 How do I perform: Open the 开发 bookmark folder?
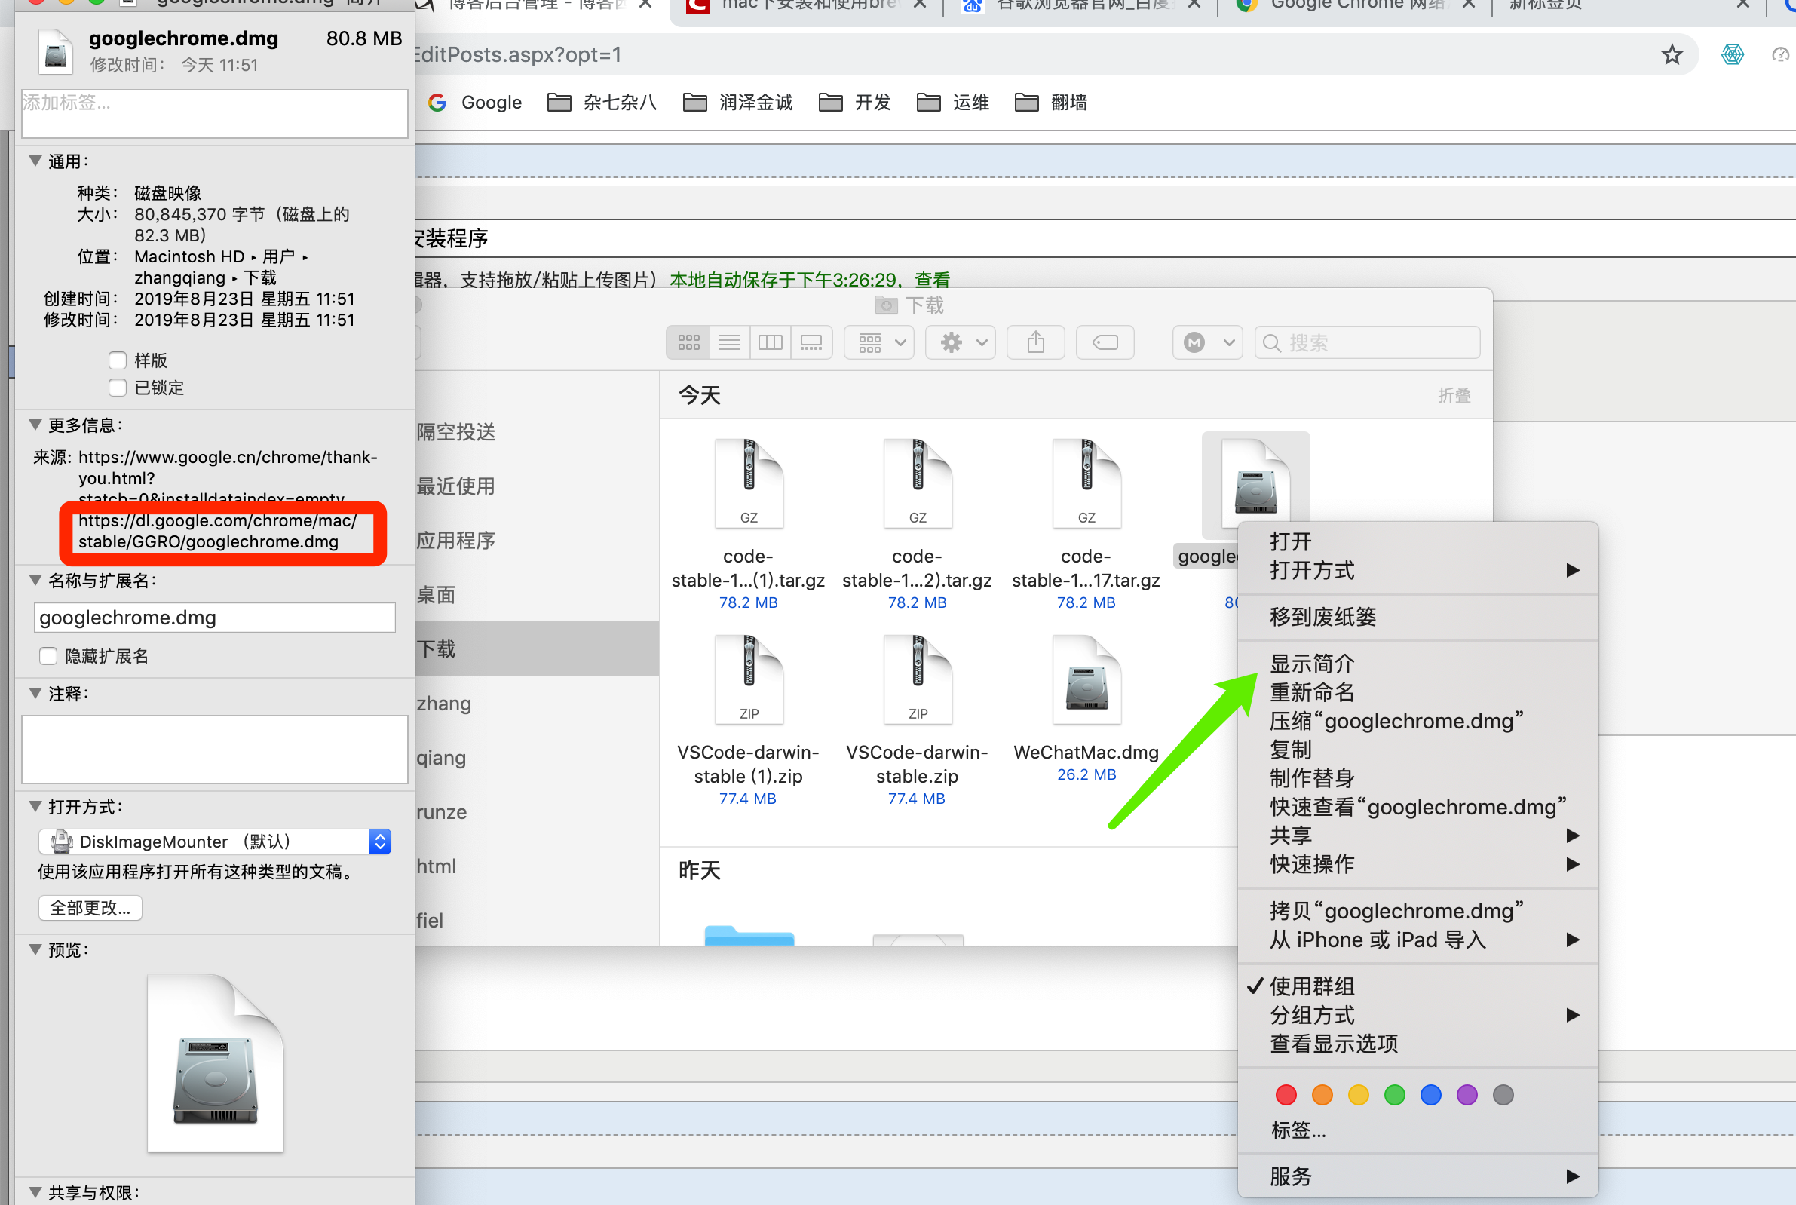[x=855, y=103]
